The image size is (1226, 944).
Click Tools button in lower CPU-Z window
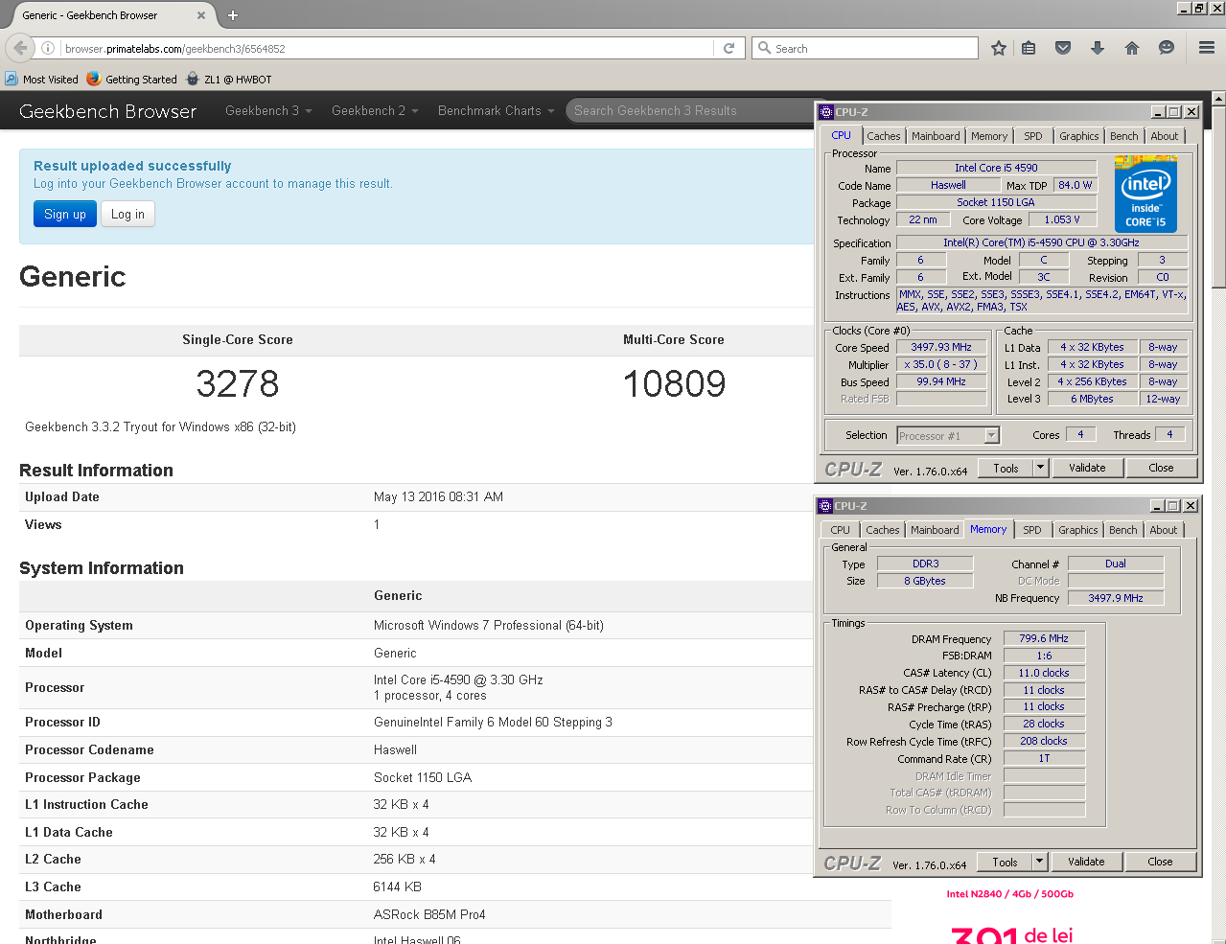[x=1005, y=862]
